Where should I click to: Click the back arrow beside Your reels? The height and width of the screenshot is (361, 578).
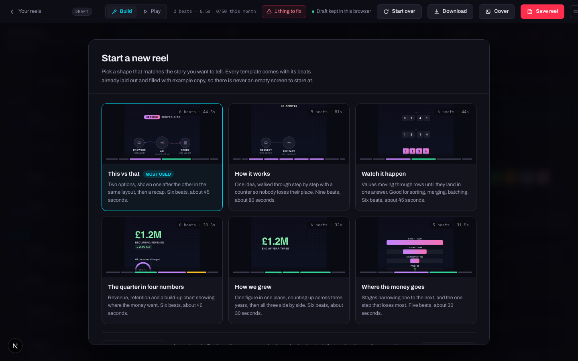click(x=12, y=12)
